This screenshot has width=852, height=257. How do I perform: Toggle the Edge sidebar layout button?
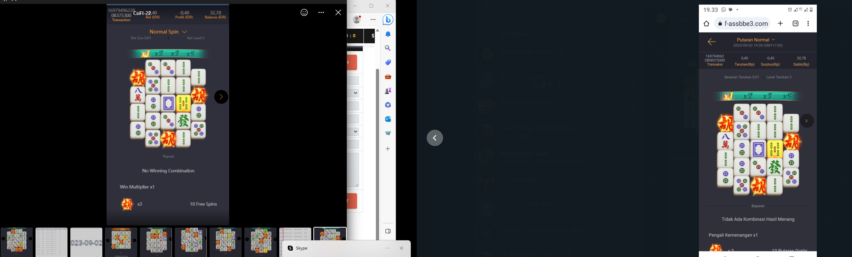(388, 231)
